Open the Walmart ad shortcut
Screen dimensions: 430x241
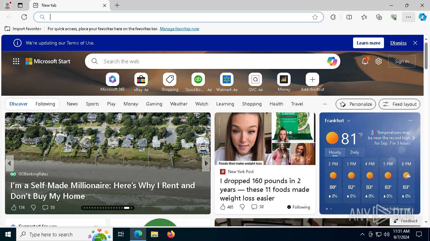click(x=227, y=82)
